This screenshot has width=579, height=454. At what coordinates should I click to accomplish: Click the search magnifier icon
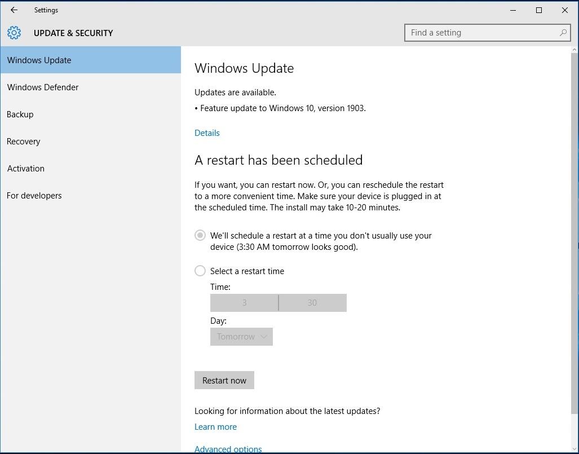click(563, 33)
